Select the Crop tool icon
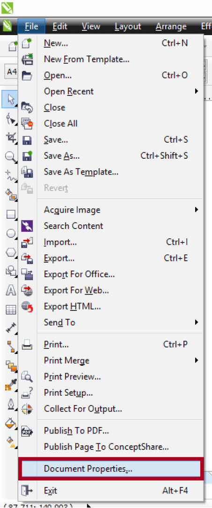Screen dimensions: 212x508 click(x=11, y=138)
